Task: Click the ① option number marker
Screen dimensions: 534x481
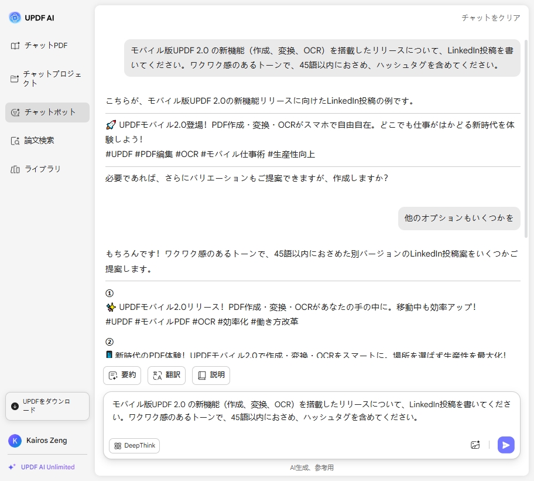Action: click(x=109, y=293)
